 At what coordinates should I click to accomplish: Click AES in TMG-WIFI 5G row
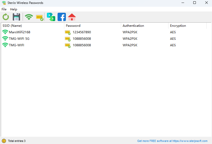pyautogui.click(x=173, y=38)
